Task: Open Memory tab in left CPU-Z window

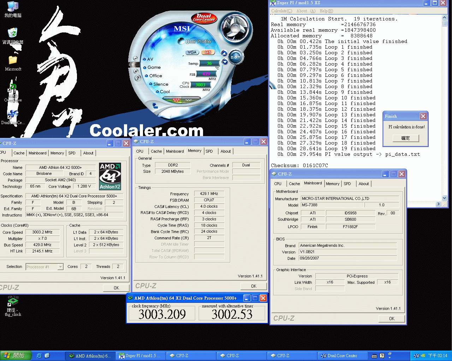Action: 57,153
